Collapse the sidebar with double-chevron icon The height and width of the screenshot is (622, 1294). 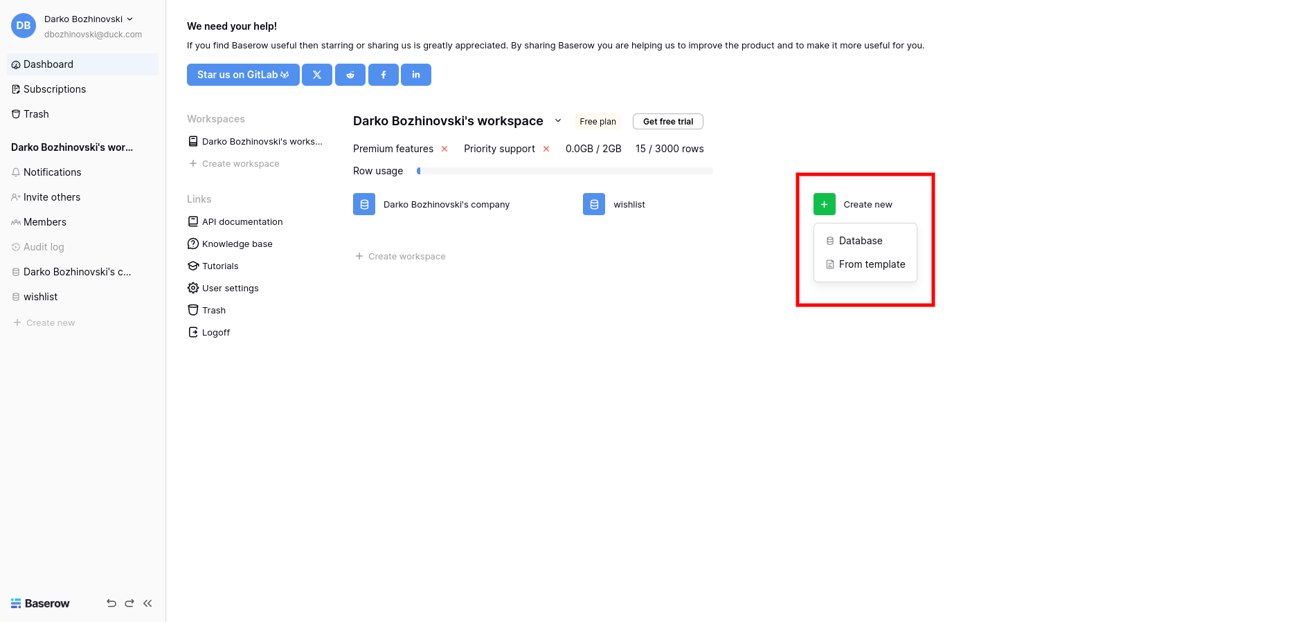pos(147,603)
